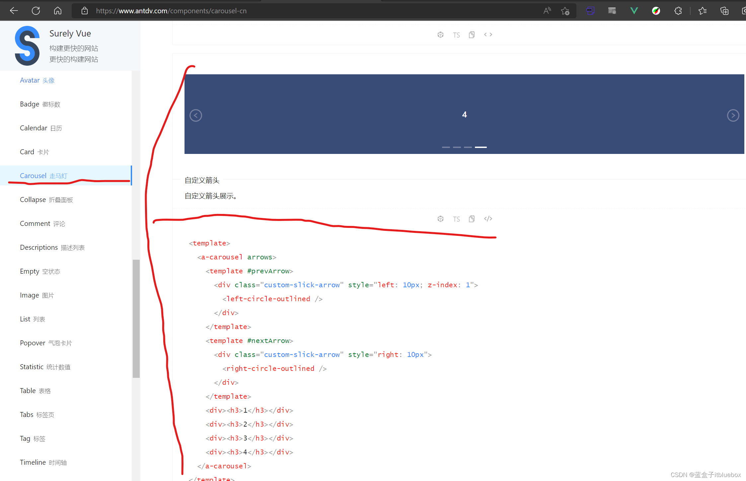
Task: Activate the read aloud icon
Action: pos(547,11)
